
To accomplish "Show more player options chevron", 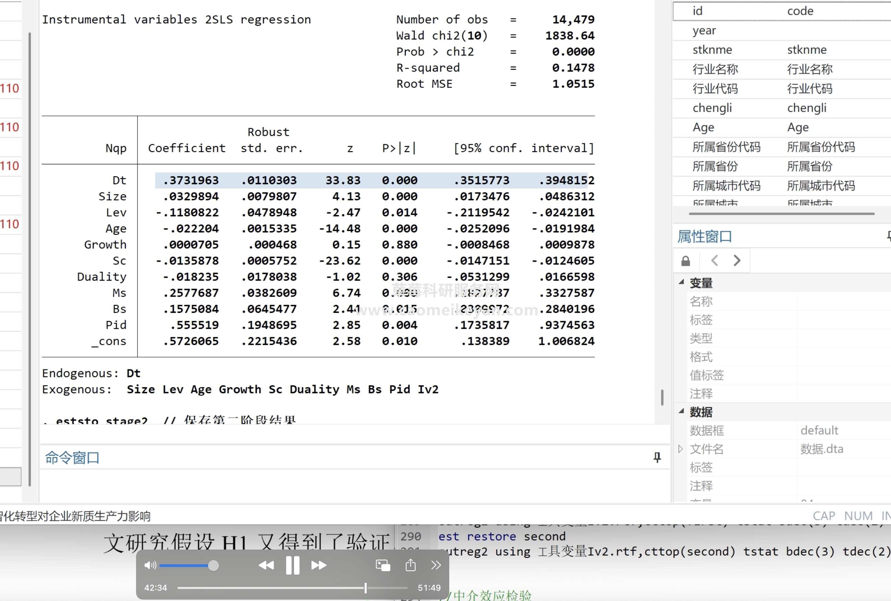I will (x=436, y=565).
